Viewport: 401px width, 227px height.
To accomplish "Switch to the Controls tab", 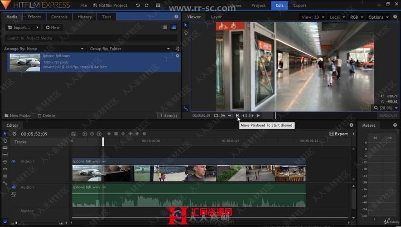I will (x=59, y=17).
